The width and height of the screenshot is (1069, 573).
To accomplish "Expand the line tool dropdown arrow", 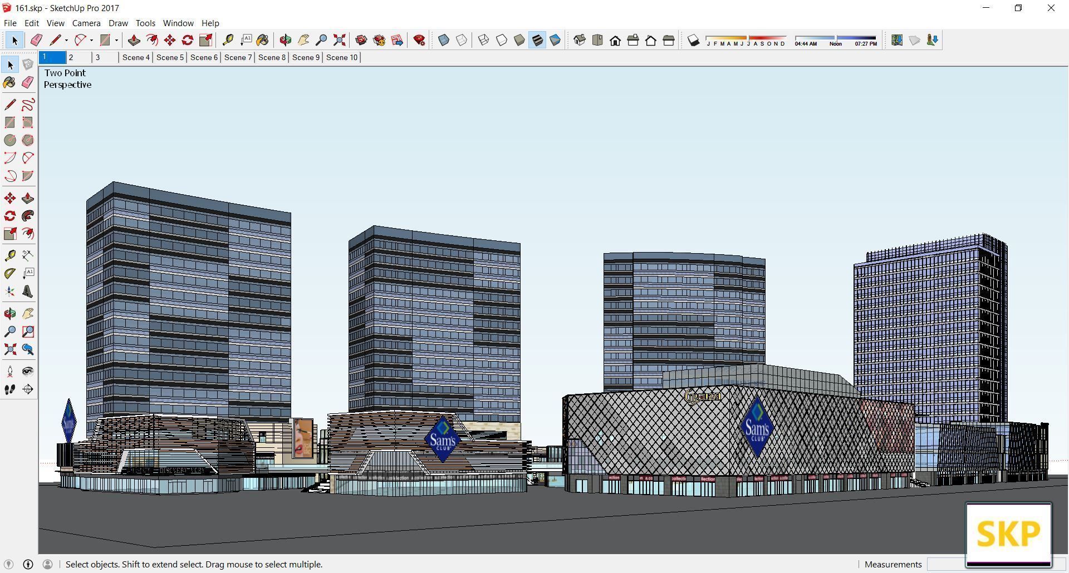I will [66, 40].
